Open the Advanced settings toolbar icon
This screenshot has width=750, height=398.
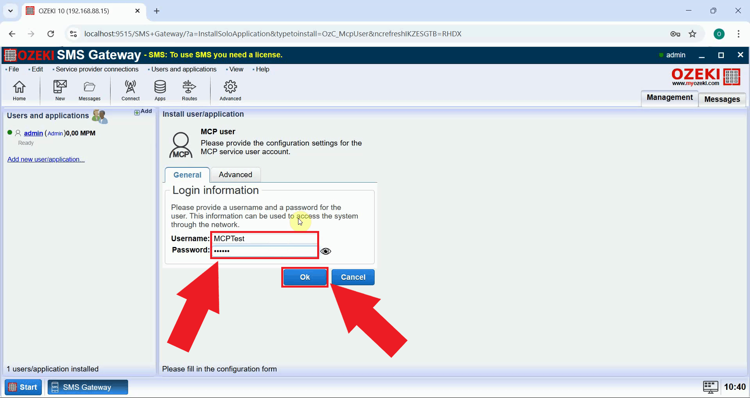click(230, 90)
